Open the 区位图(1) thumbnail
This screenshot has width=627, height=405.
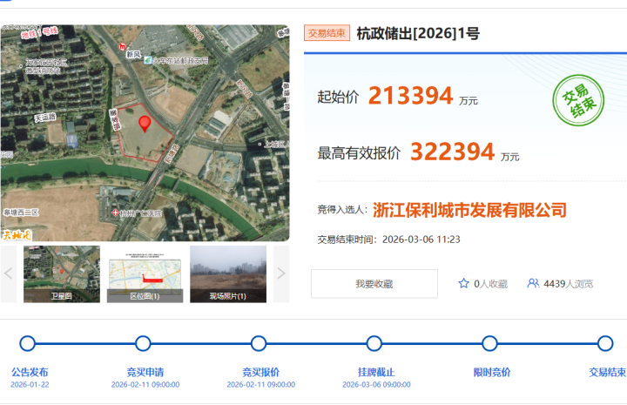(145, 274)
